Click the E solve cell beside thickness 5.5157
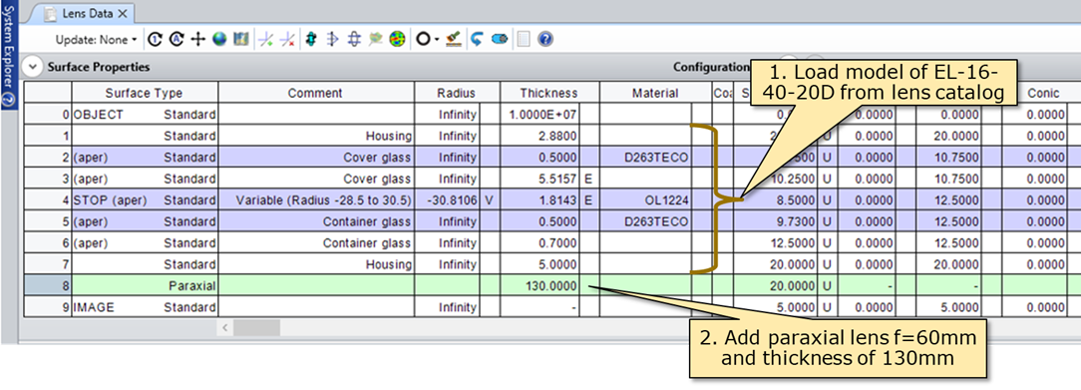Image resolution: width=1081 pixels, height=390 pixels. coord(589,179)
